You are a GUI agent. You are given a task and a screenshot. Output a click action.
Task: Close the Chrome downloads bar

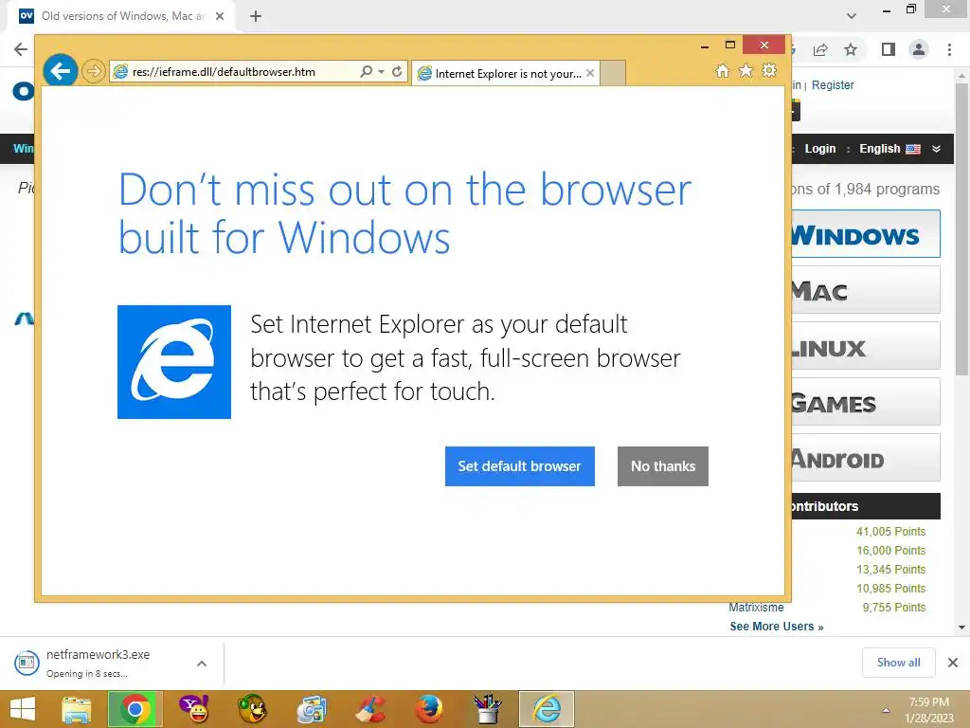pyautogui.click(x=953, y=663)
